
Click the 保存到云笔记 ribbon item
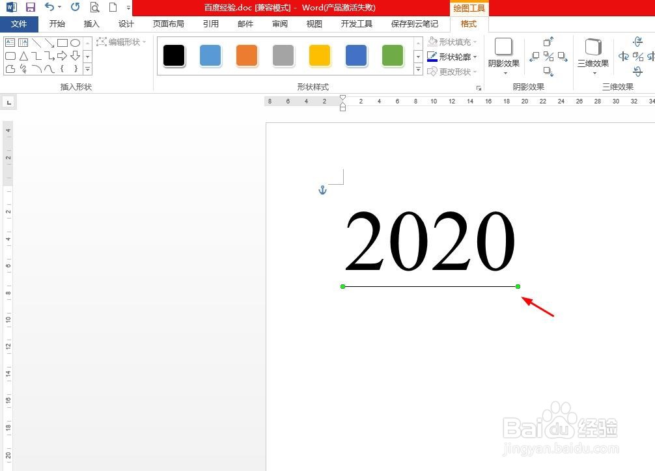(x=415, y=23)
